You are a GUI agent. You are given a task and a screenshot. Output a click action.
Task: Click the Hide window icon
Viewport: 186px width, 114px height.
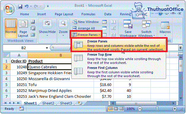coord(104,28)
